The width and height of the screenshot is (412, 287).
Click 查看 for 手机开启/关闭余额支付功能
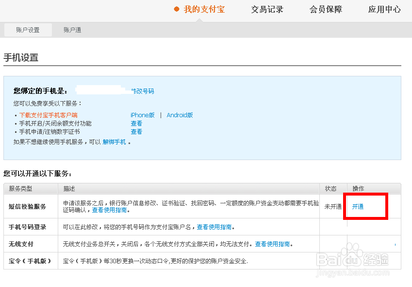point(136,123)
